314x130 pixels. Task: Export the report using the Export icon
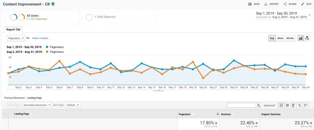(266, 4)
